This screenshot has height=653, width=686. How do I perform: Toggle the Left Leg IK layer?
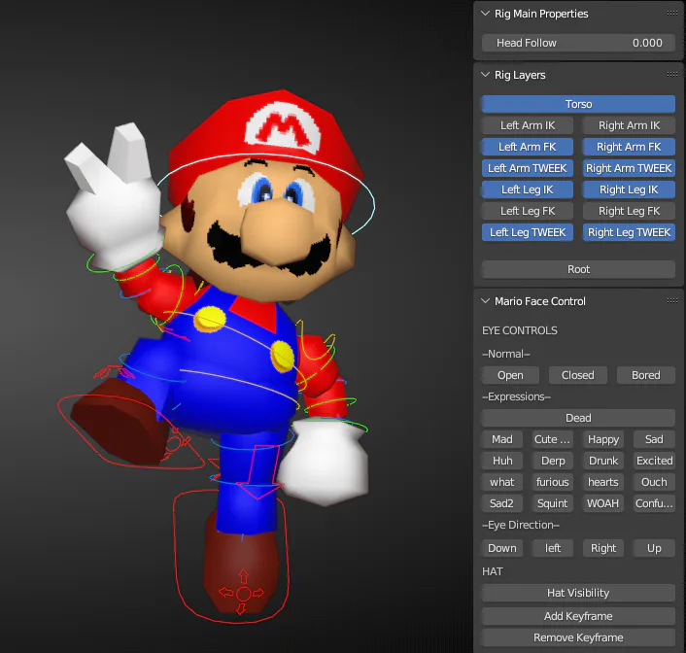[x=528, y=189]
